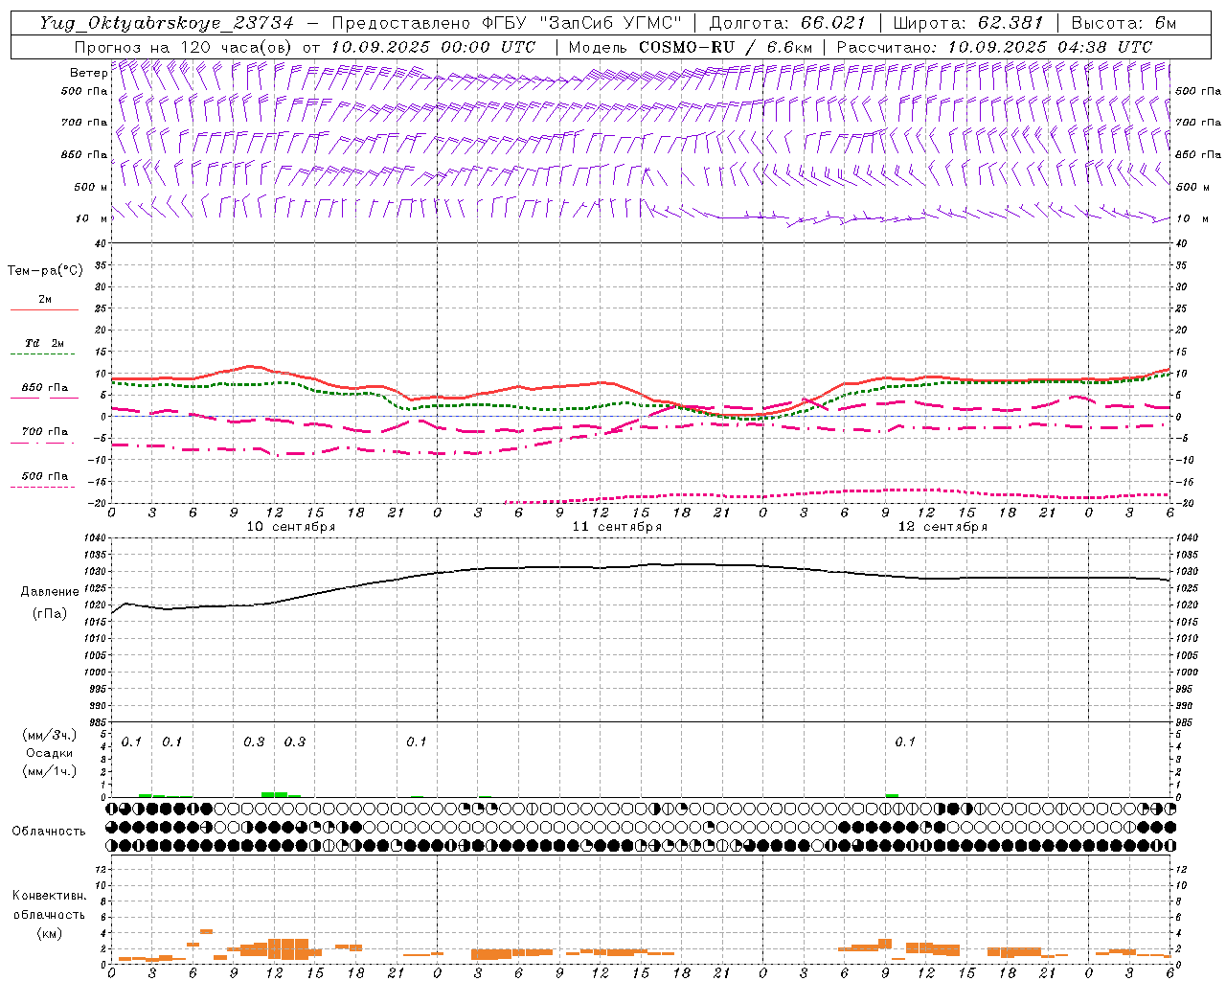
Task: Click the (гПа) pressure unit label
Action: 50,613
